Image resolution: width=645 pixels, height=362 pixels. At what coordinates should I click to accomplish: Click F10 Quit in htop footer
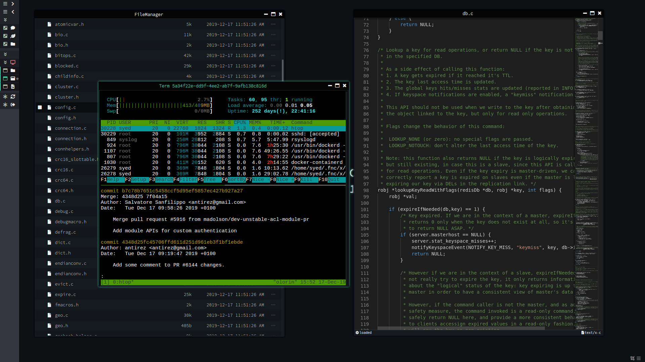point(332,180)
